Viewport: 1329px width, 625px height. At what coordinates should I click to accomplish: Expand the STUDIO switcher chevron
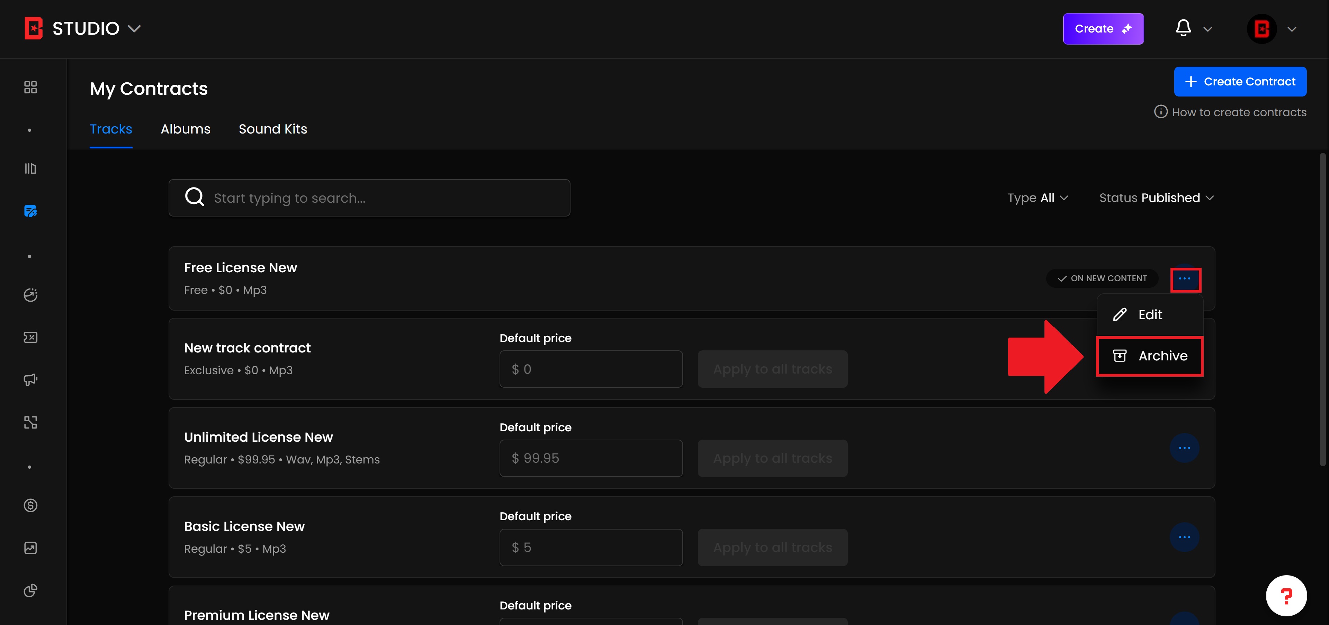pyautogui.click(x=134, y=29)
